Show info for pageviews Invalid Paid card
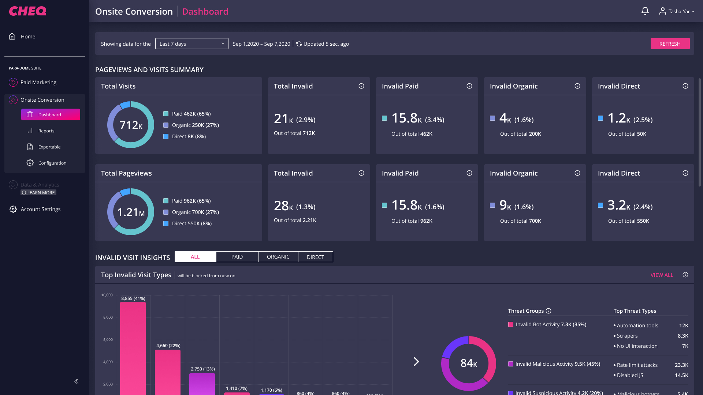 pos(469,173)
